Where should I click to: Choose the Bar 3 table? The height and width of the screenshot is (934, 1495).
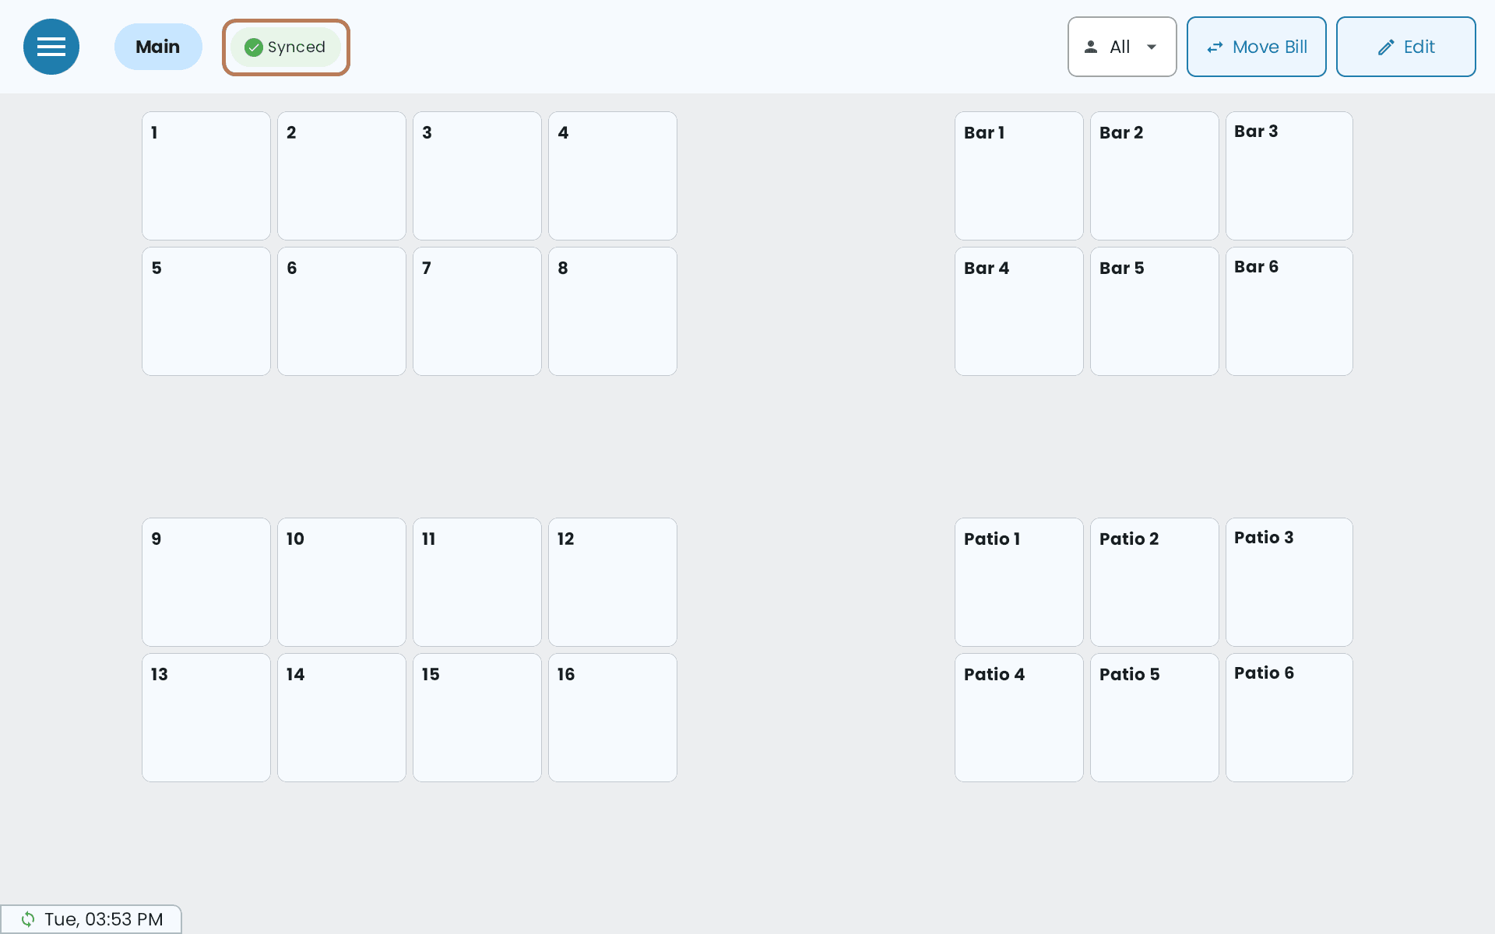tap(1289, 176)
